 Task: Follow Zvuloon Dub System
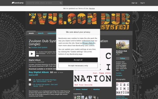[123, 58]
